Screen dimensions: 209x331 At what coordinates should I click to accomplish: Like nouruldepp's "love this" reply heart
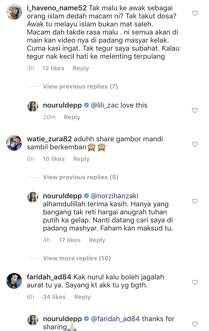195,111
